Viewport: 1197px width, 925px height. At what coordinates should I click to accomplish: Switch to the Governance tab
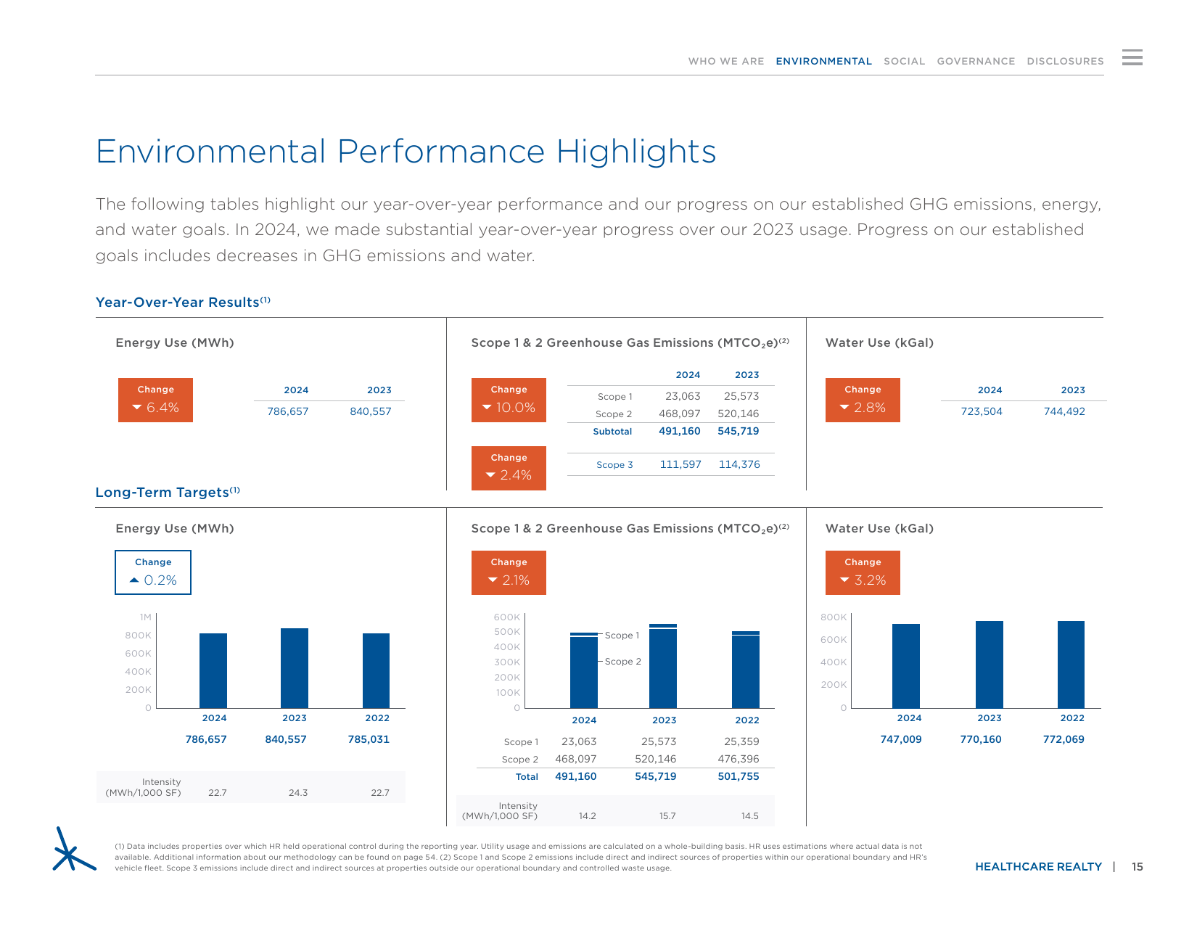point(976,62)
